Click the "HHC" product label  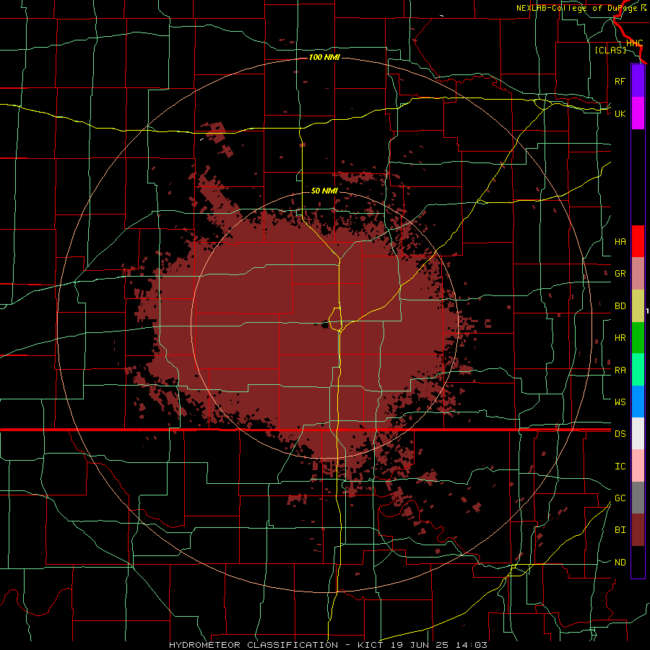pos(634,43)
